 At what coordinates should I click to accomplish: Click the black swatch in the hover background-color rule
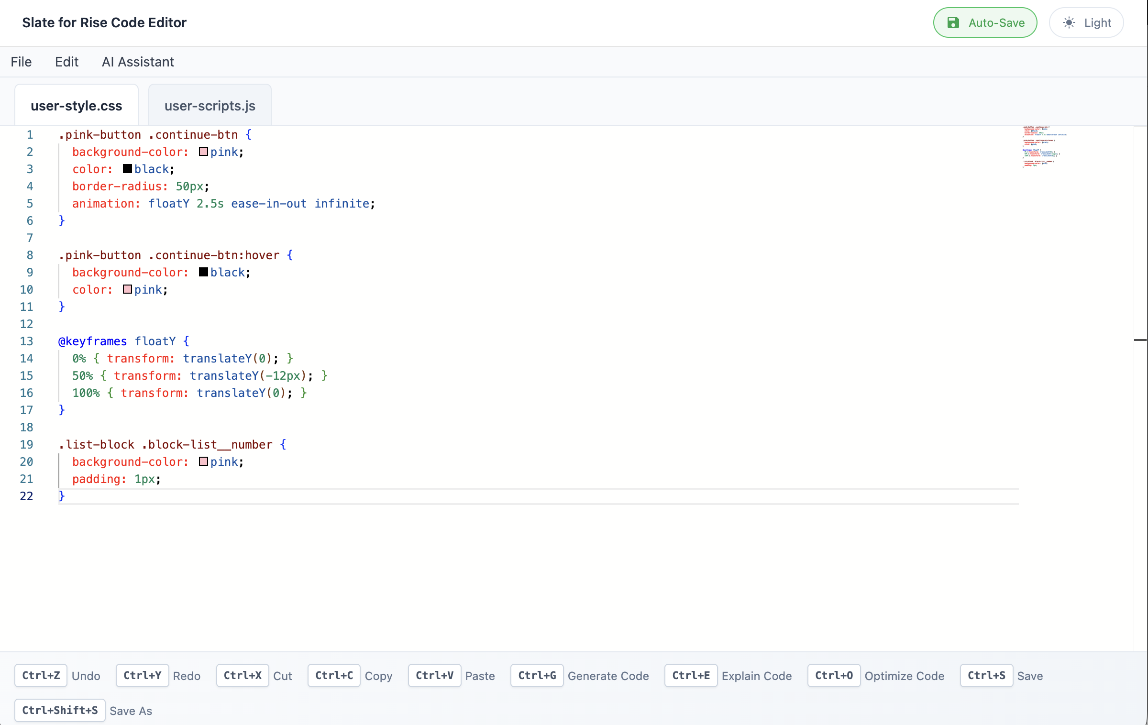pos(203,272)
